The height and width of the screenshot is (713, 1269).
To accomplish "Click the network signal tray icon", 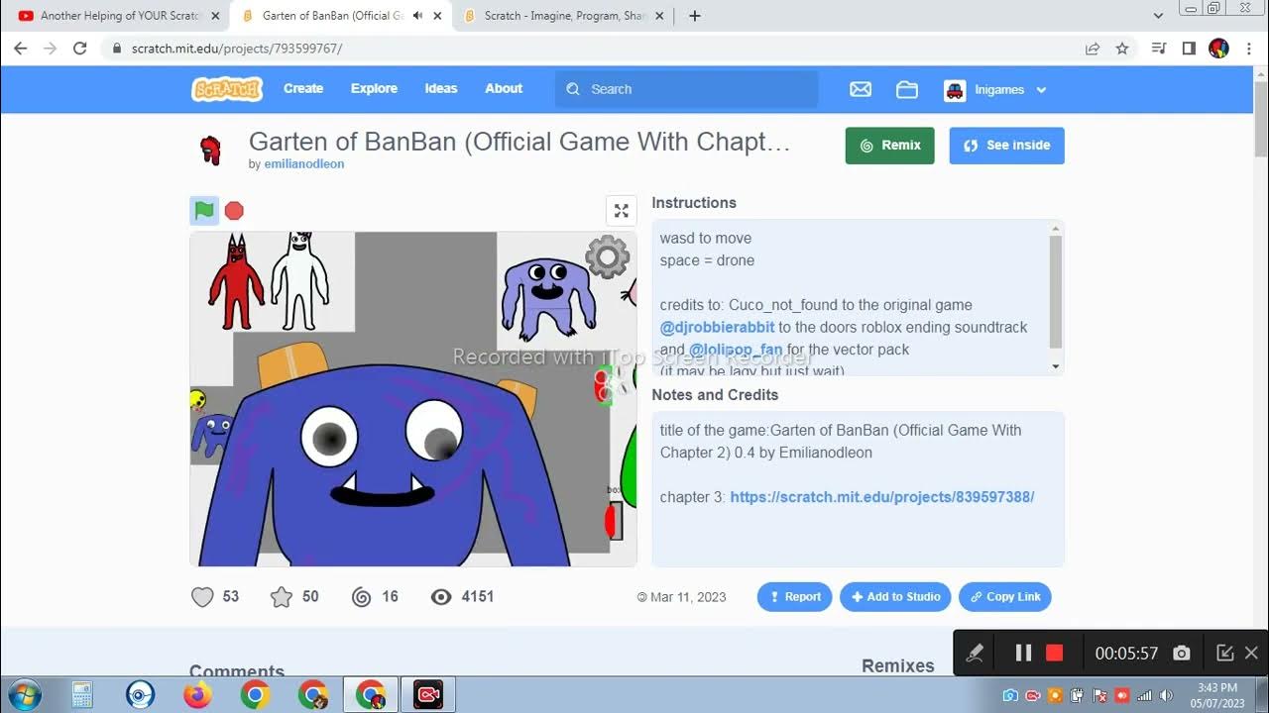I will point(1144,695).
